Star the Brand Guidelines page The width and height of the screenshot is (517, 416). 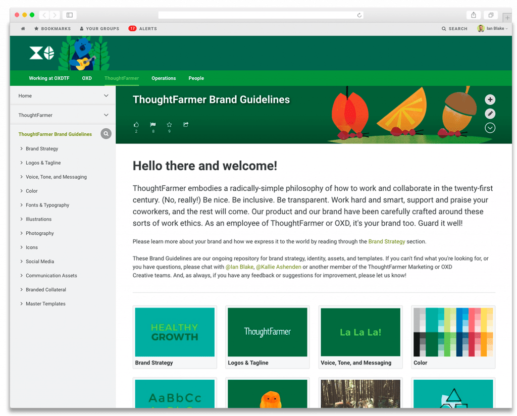coord(169,125)
